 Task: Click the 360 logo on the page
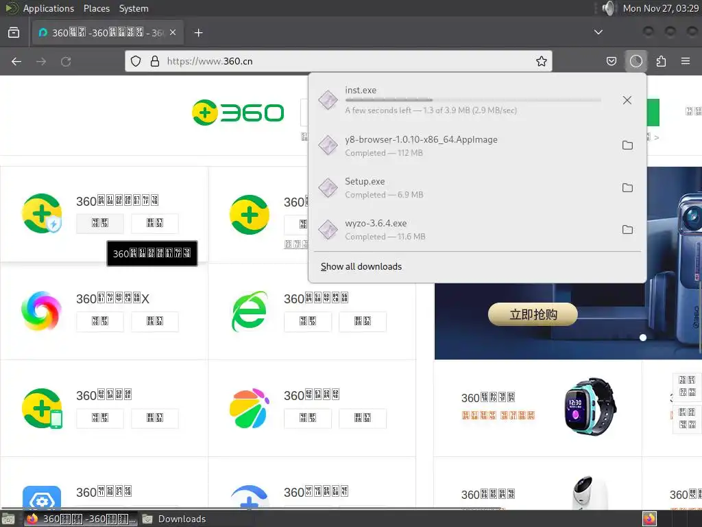click(238, 113)
